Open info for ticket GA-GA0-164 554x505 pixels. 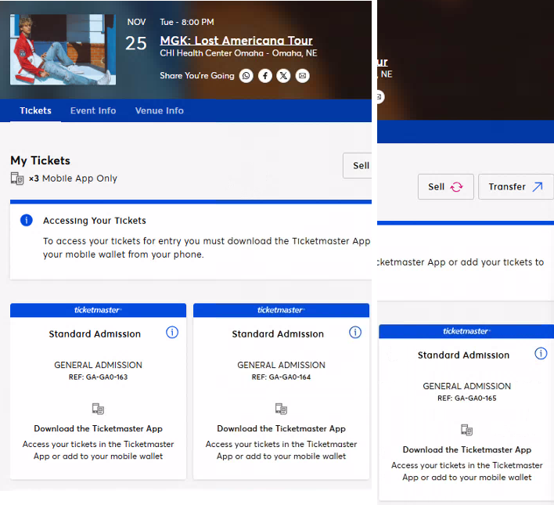[x=355, y=332]
